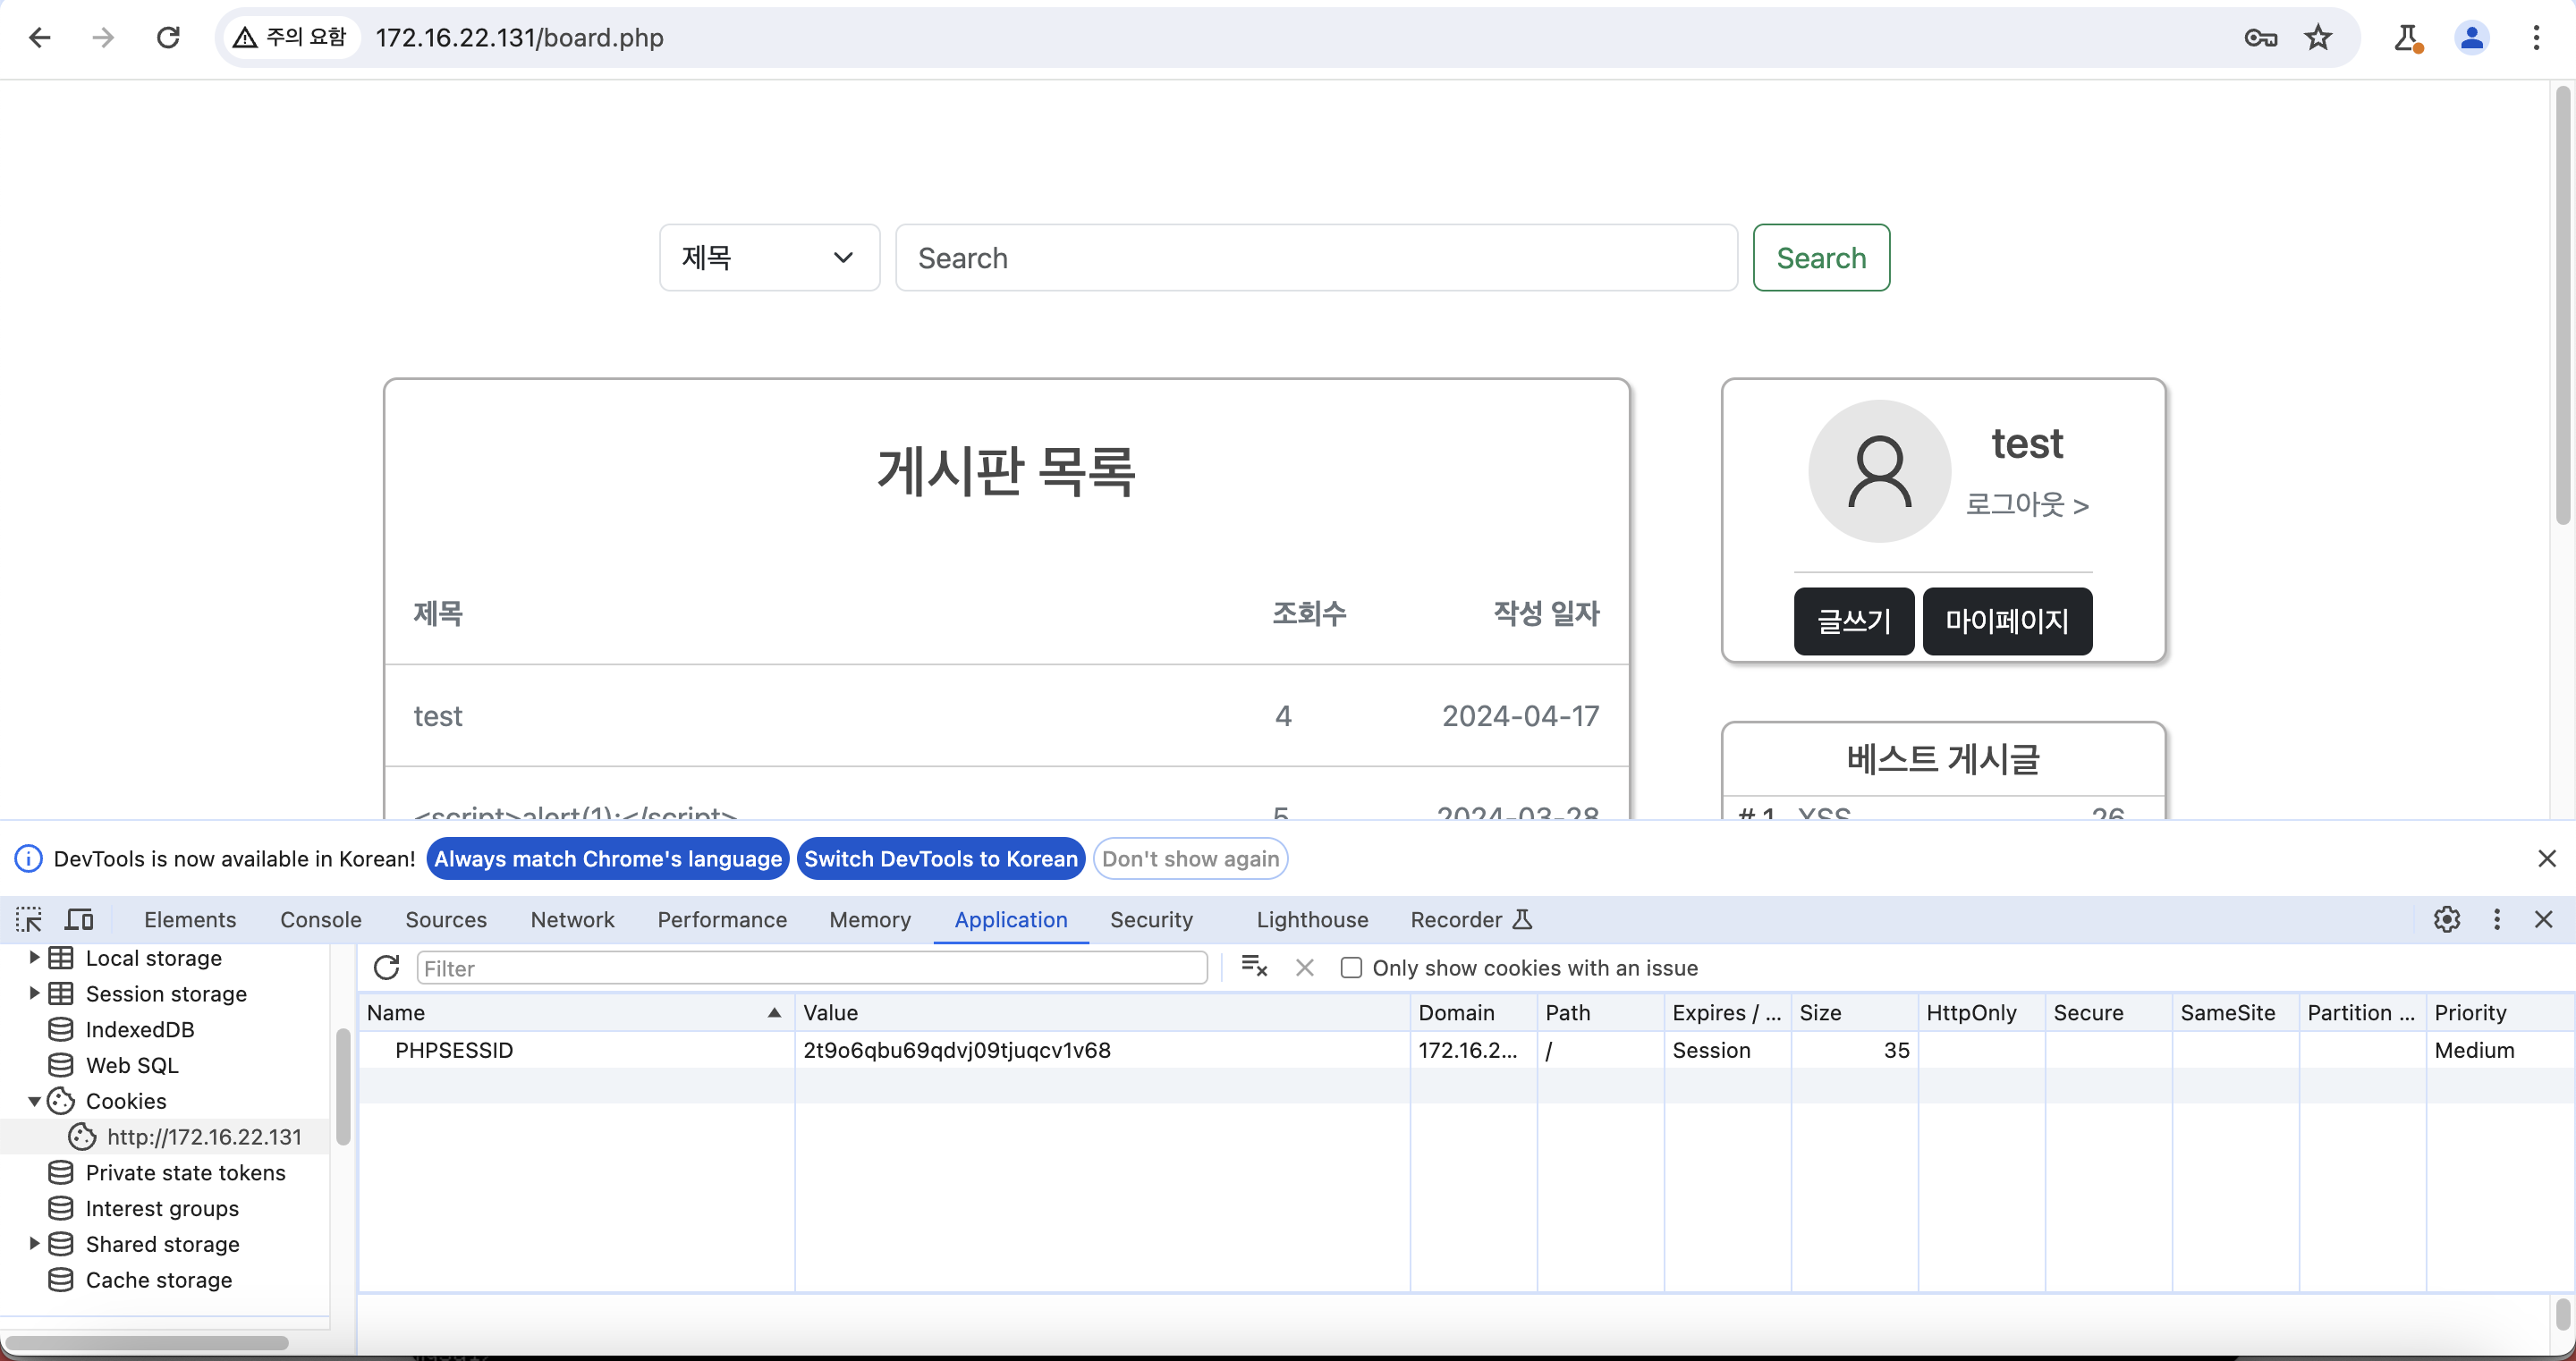The width and height of the screenshot is (2576, 1361).
Task: Dismiss the DevTools language notification bar
Action: 2546,858
